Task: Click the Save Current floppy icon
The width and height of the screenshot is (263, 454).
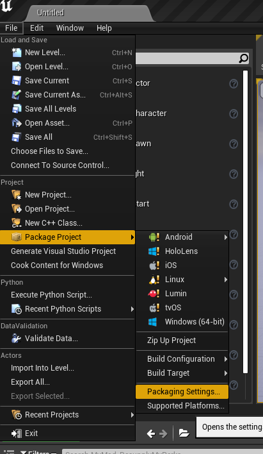Action: tap(17, 81)
